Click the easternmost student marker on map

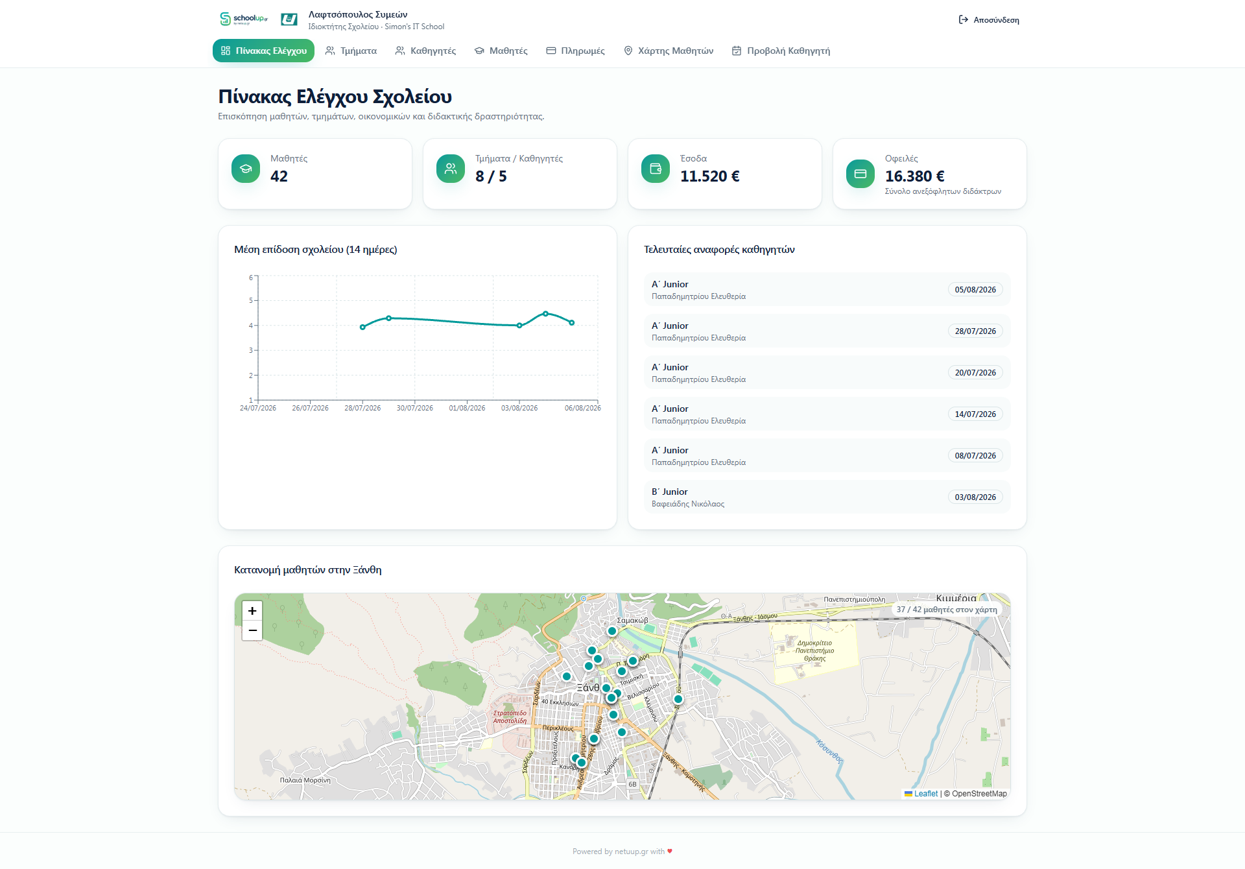[678, 699]
